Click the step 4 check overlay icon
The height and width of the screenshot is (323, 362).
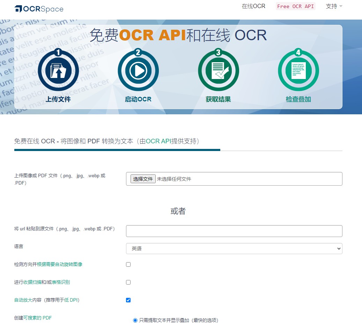click(298, 70)
